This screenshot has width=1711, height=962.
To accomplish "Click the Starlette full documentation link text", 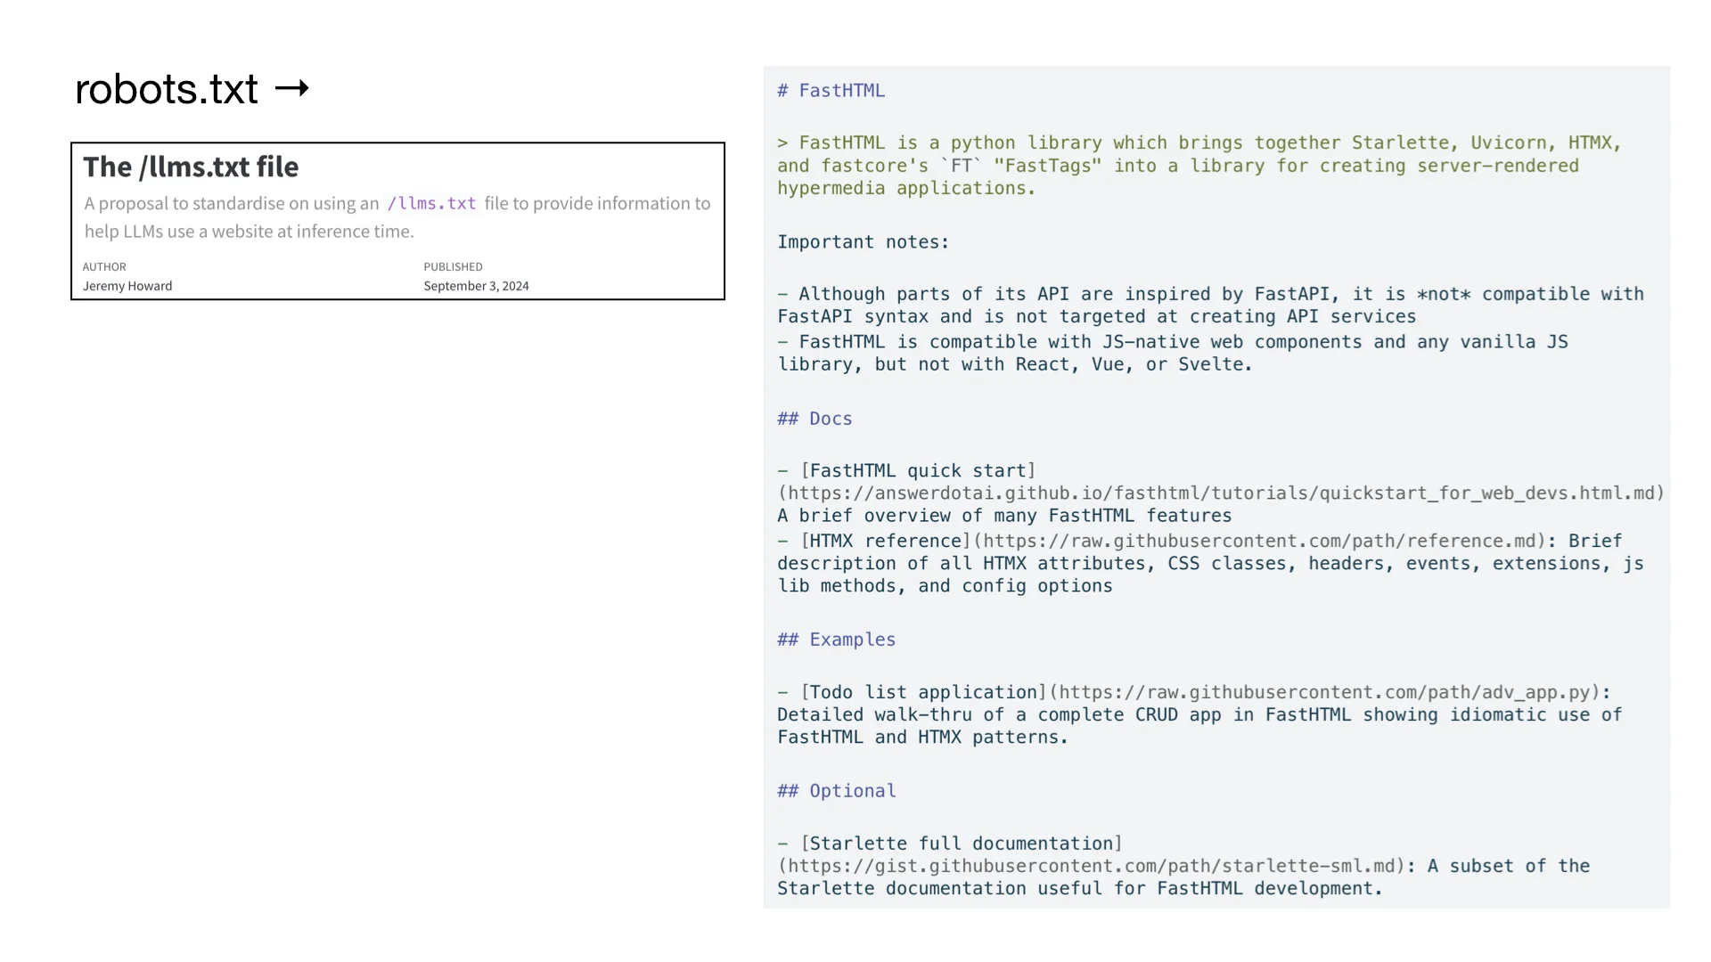I will (x=961, y=844).
